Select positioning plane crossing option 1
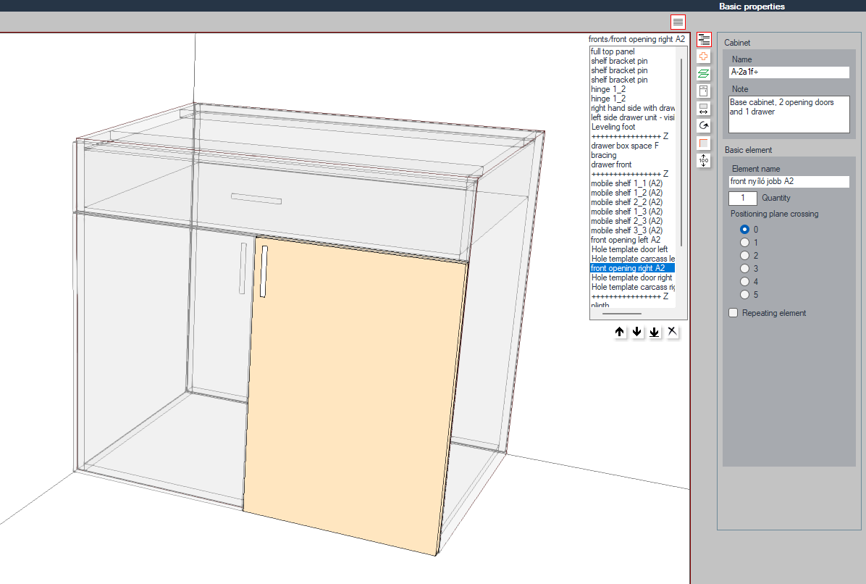The height and width of the screenshot is (584, 866). click(744, 243)
